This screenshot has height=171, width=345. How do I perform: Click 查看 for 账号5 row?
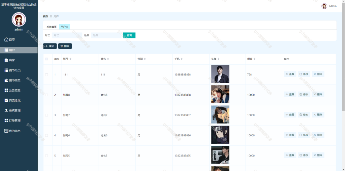[290, 155]
